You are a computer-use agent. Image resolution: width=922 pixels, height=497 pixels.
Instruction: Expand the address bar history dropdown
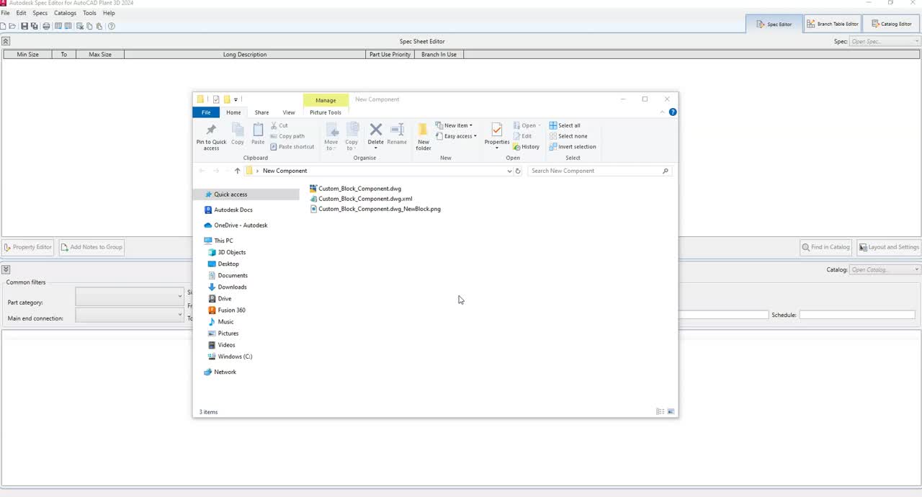pyautogui.click(x=509, y=171)
